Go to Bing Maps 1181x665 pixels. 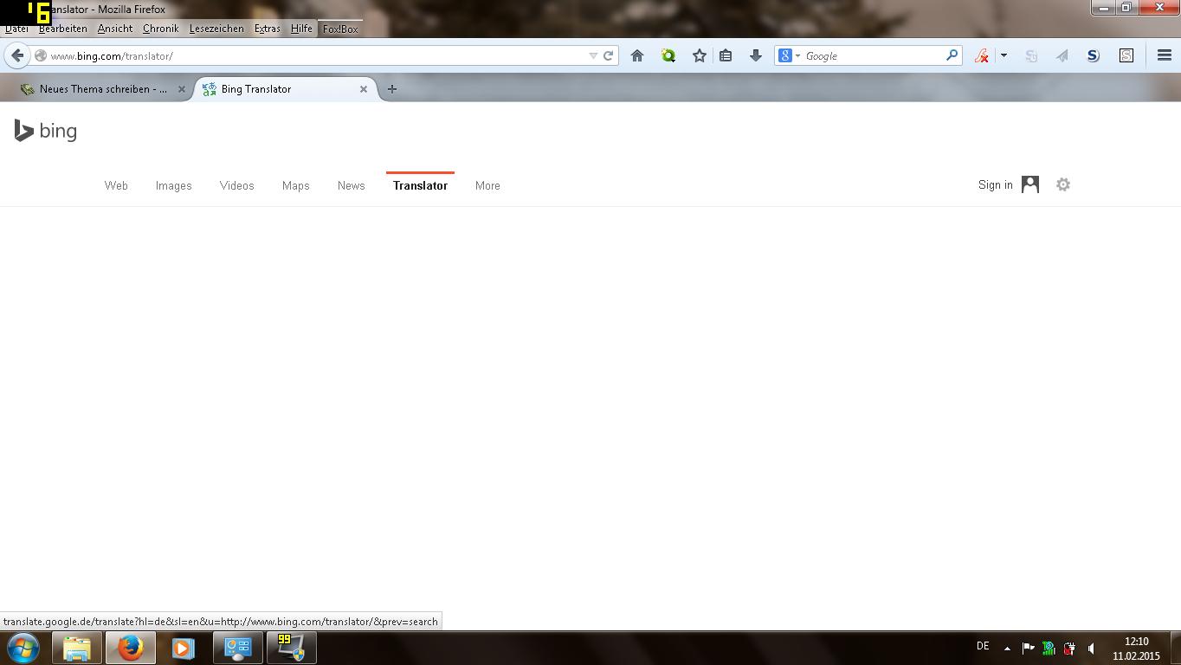(x=295, y=185)
